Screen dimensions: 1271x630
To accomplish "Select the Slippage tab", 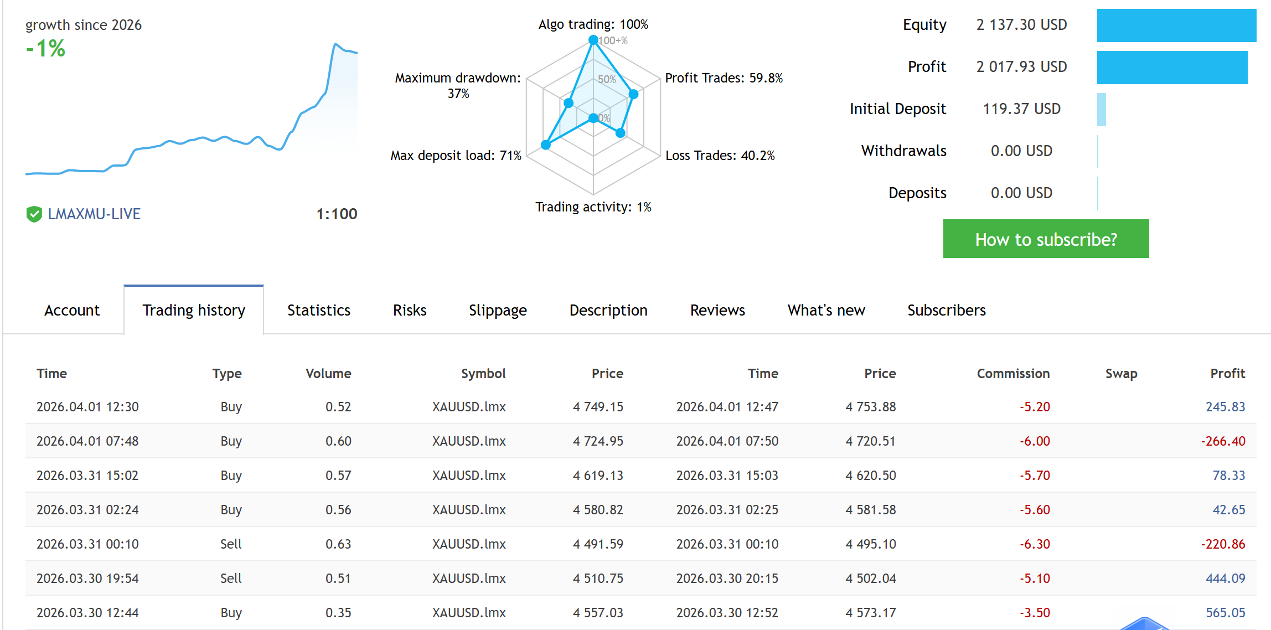I will (x=497, y=310).
